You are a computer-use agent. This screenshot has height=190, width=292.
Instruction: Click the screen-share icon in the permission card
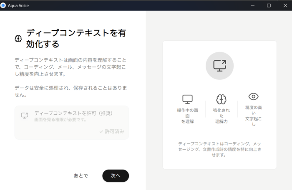24,116
